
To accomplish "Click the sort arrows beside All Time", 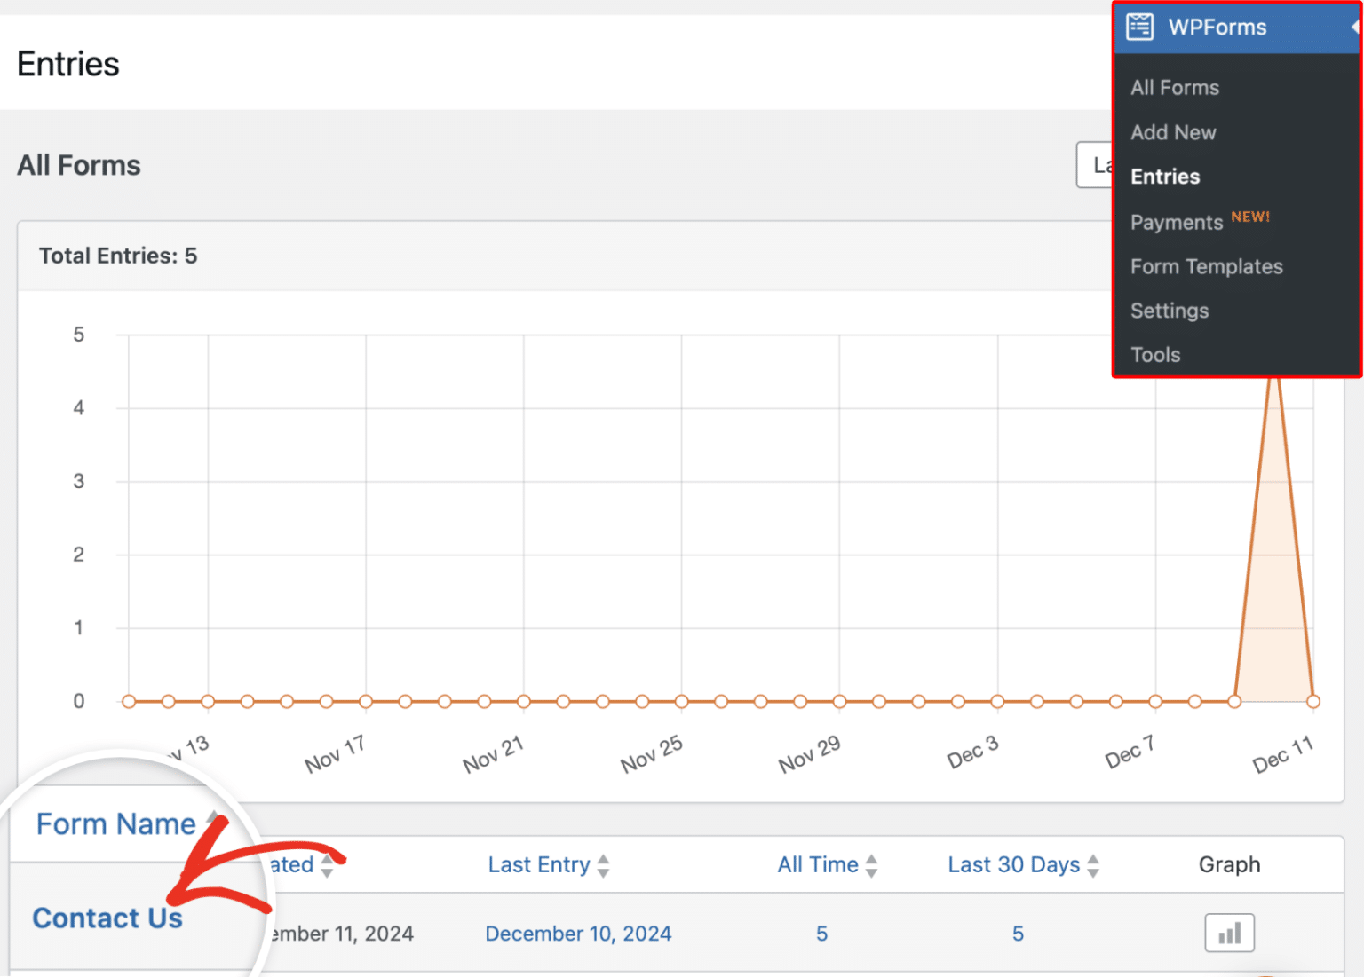I will click(871, 865).
